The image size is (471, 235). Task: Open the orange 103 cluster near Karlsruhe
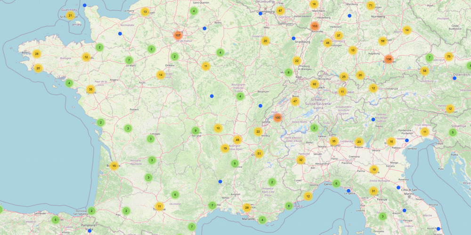pyautogui.click(x=315, y=26)
